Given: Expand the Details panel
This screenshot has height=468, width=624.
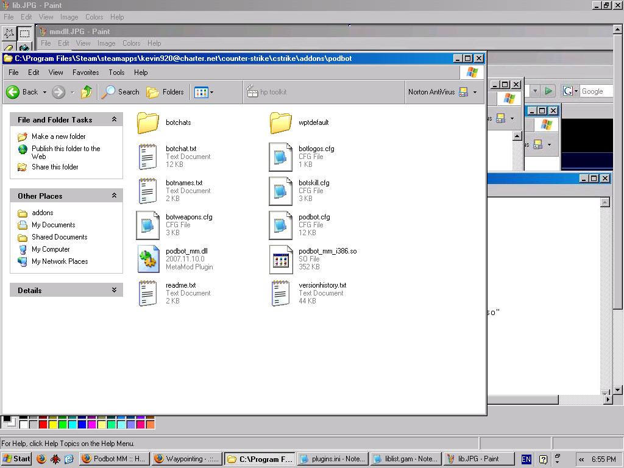Looking at the screenshot, I should coord(114,290).
